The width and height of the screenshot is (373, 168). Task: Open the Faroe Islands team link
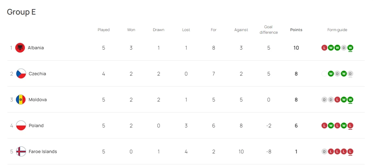click(x=43, y=151)
